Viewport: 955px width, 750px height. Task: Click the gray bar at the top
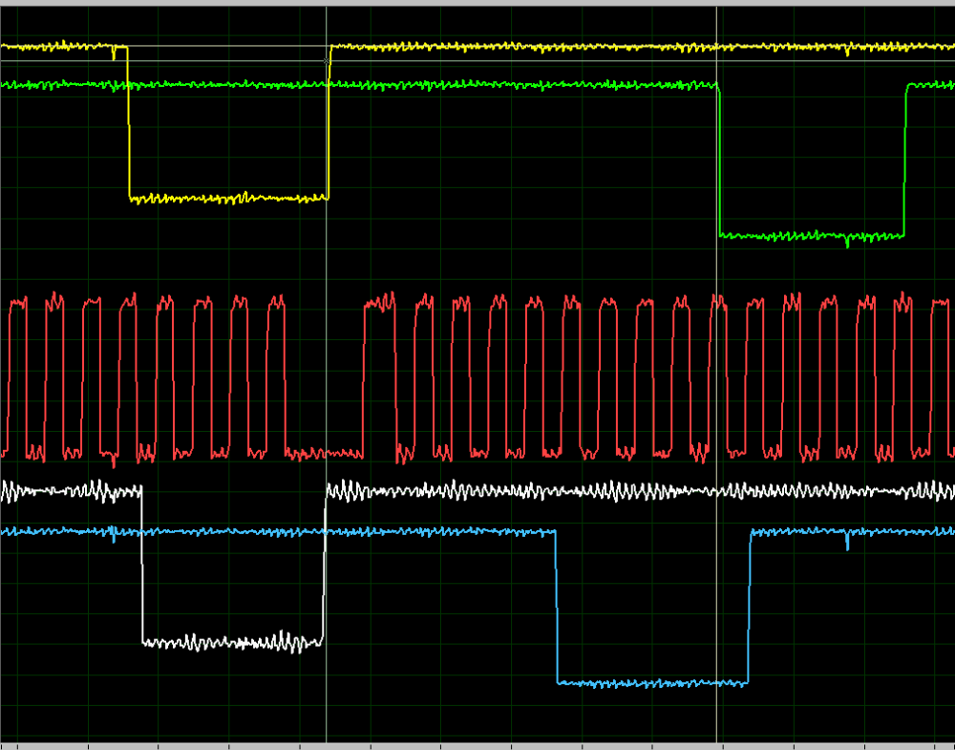(x=477, y=3)
